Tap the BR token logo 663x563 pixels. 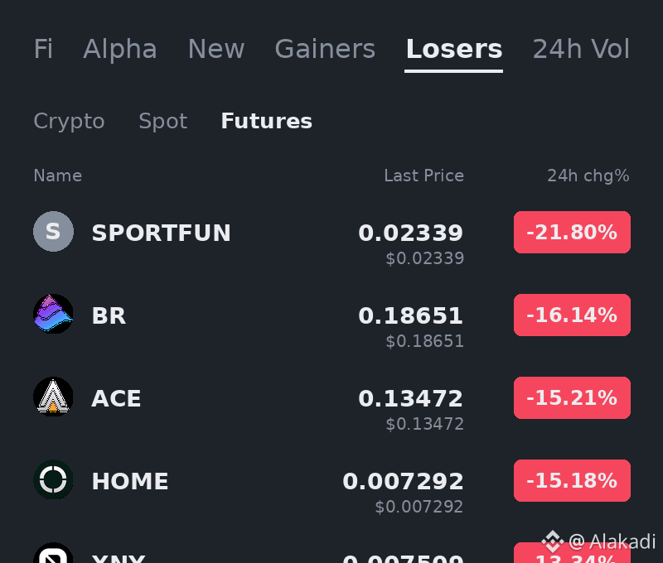coord(53,315)
